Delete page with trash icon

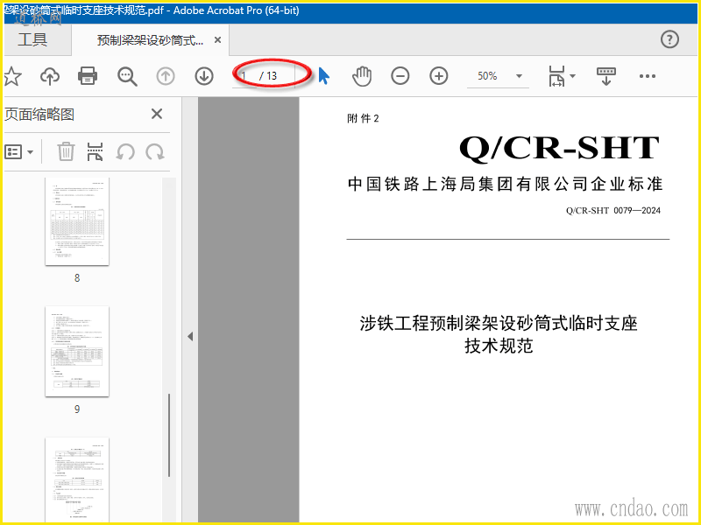pos(66,151)
